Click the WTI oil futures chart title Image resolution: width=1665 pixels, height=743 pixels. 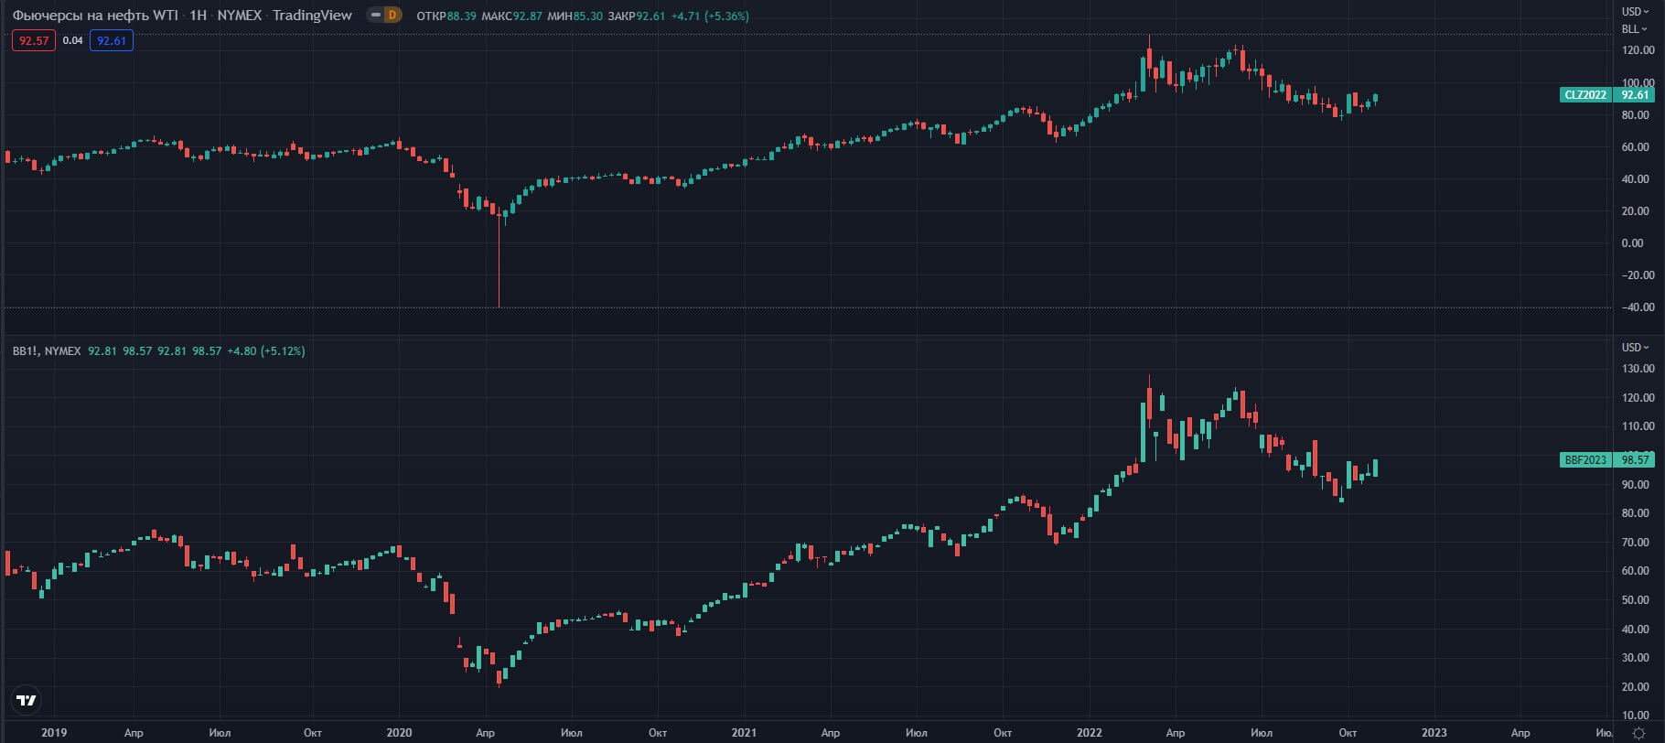tap(182, 15)
